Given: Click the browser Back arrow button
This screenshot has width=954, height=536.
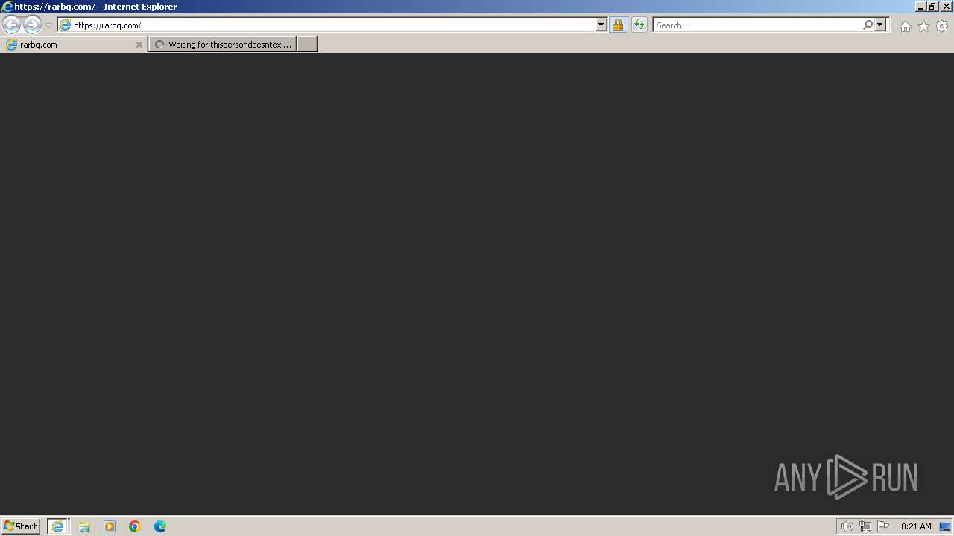Looking at the screenshot, I should coord(11,25).
